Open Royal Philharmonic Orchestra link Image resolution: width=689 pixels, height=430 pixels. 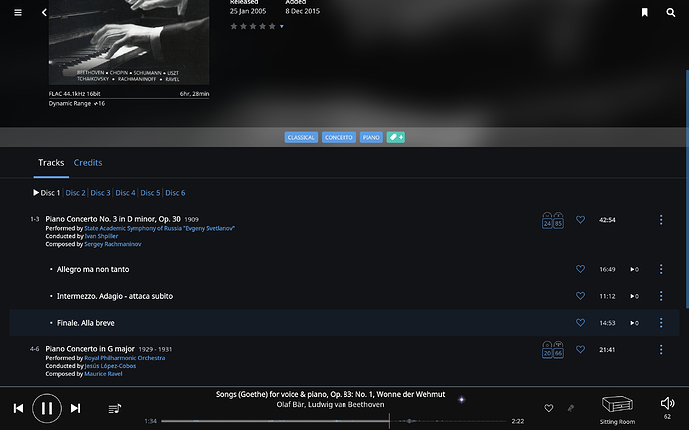click(125, 358)
